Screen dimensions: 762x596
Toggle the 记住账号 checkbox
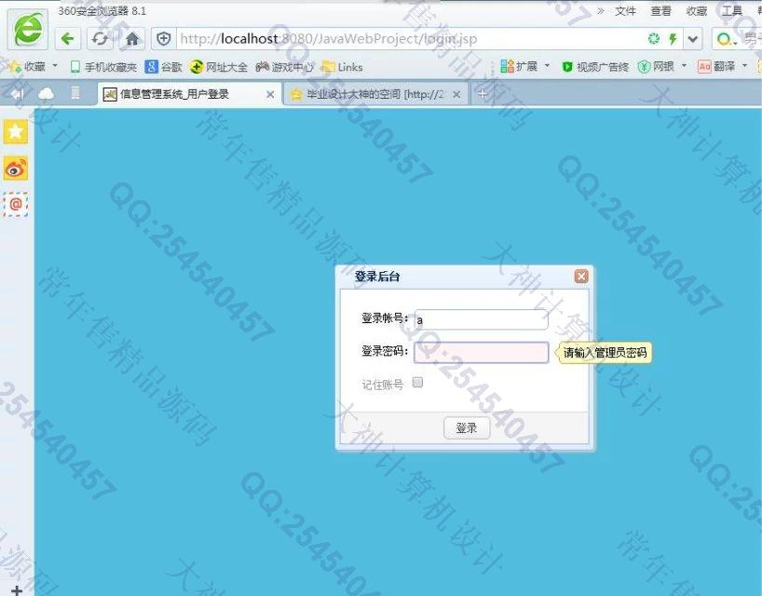click(417, 382)
